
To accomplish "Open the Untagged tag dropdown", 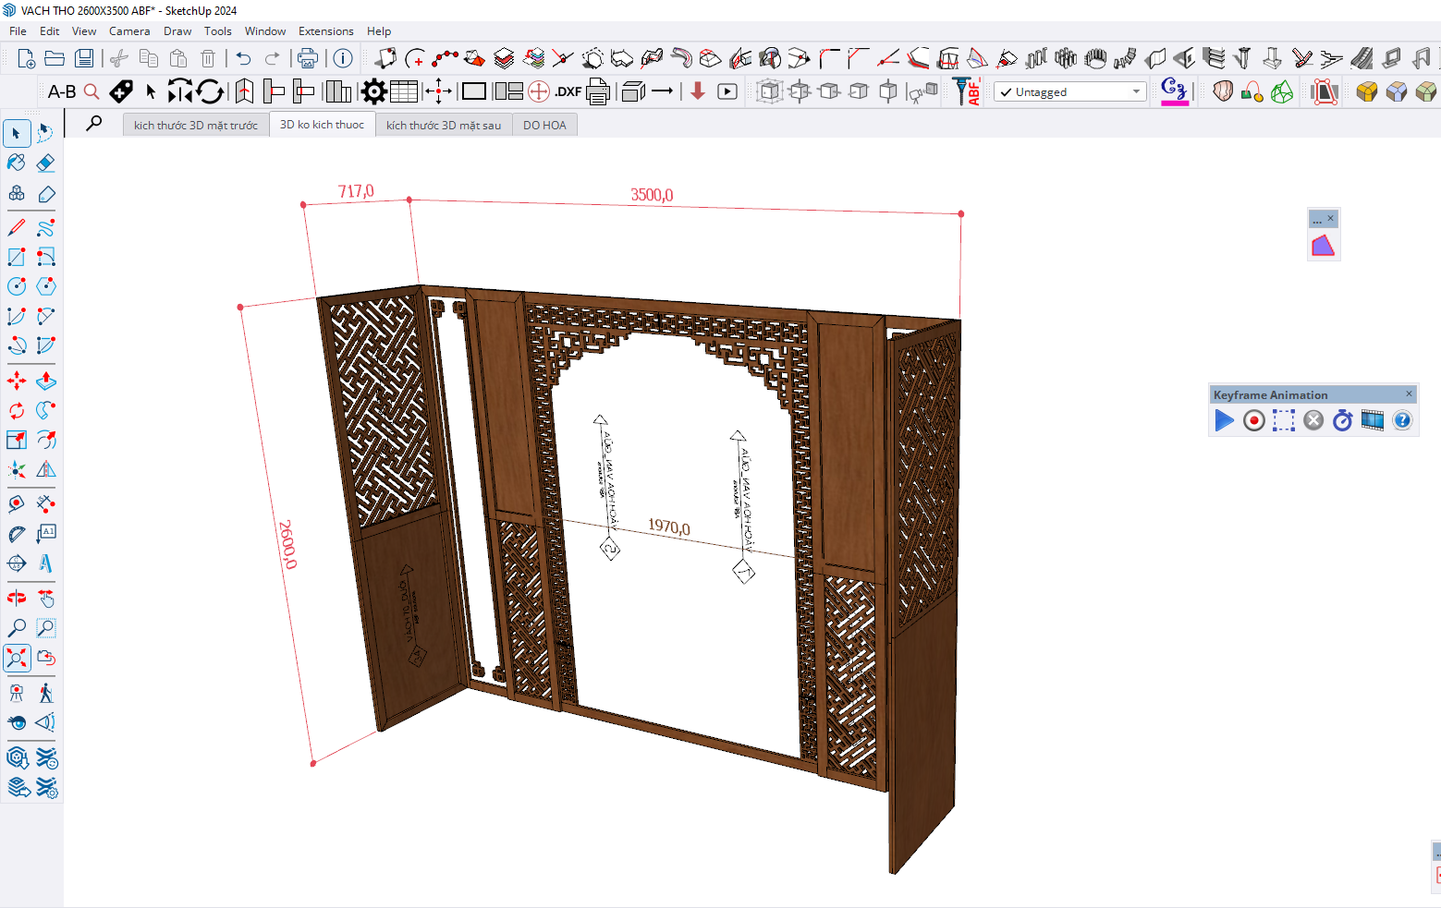I will point(1069,91).
